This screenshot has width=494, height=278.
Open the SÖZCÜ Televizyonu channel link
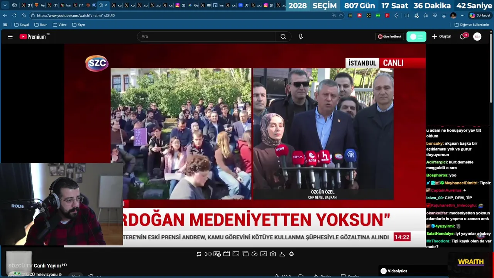(x=39, y=275)
